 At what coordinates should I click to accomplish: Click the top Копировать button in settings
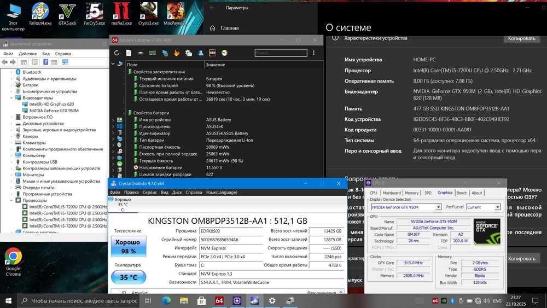[521, 38]
